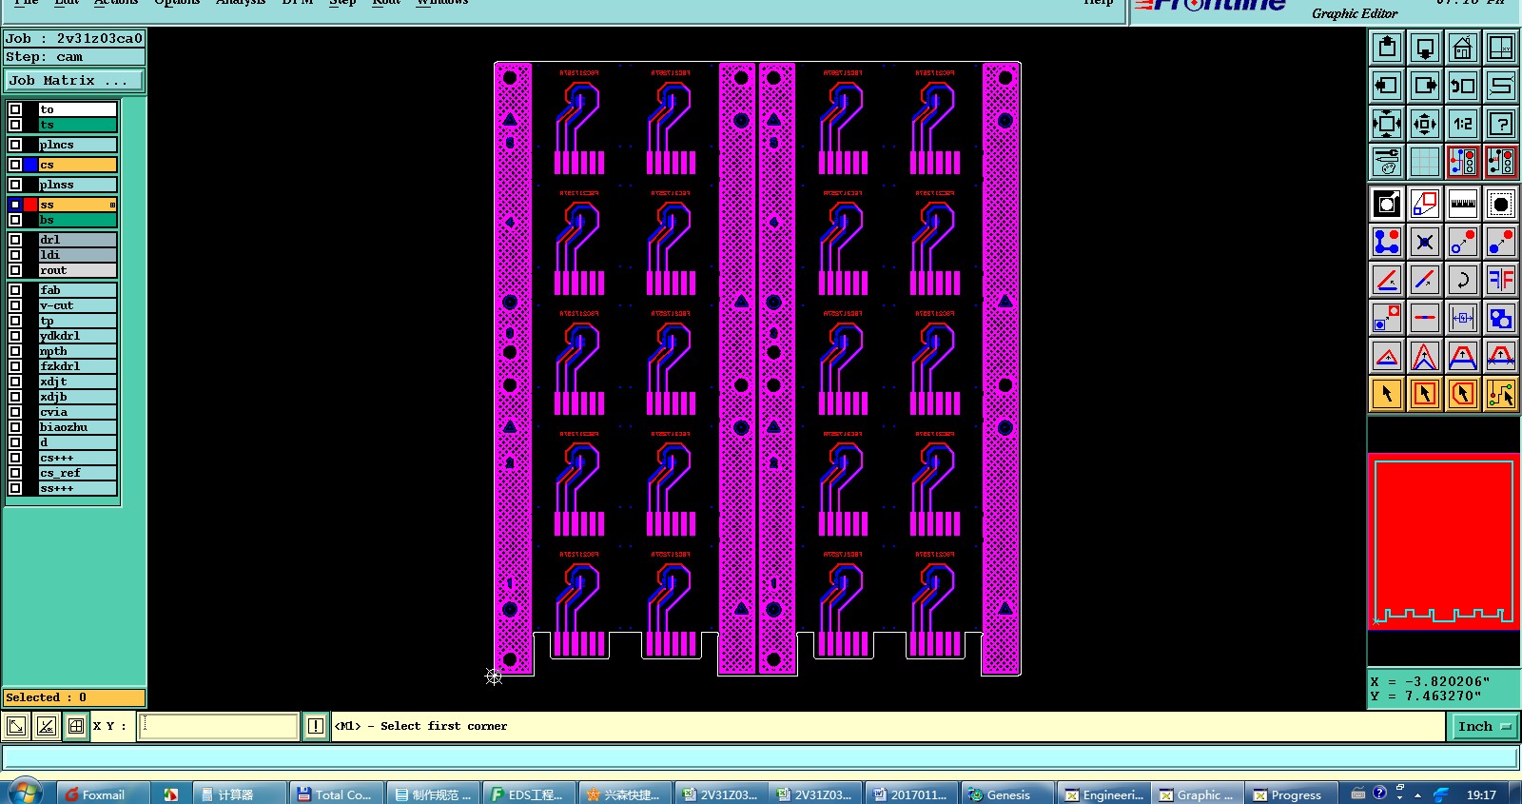Select the polygon selection arrow tool

1463,394
